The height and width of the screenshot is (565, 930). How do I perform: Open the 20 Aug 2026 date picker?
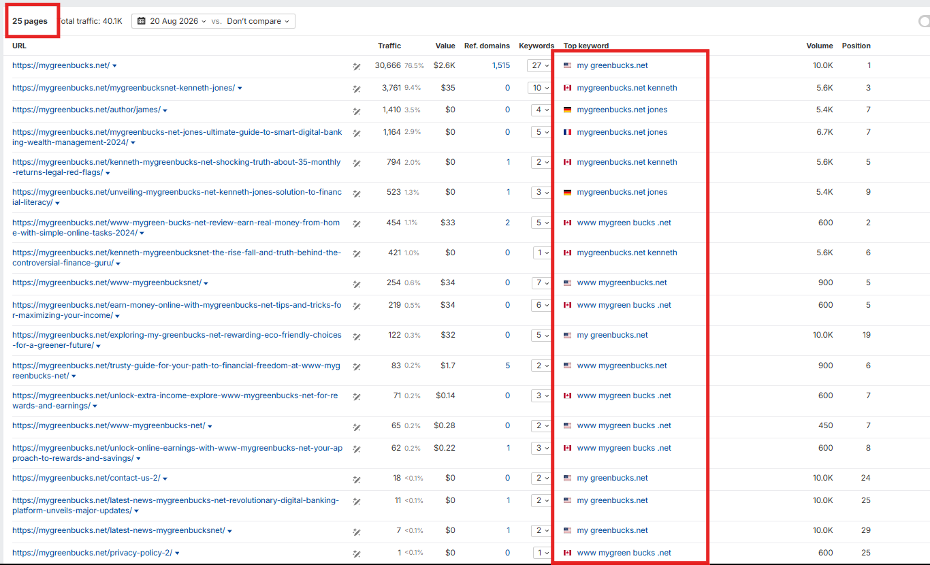172,21
